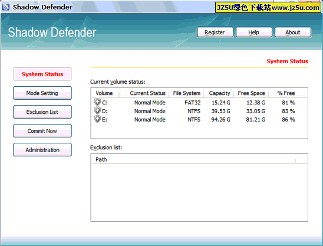
Task: Click the 'Current volume status:' label
Action: [x=118, y=82]
